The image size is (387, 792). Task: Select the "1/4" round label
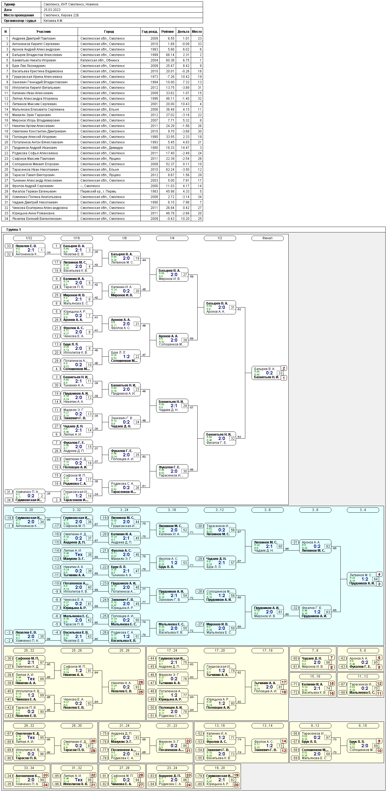pyautogui.click(x=172, y=238)
